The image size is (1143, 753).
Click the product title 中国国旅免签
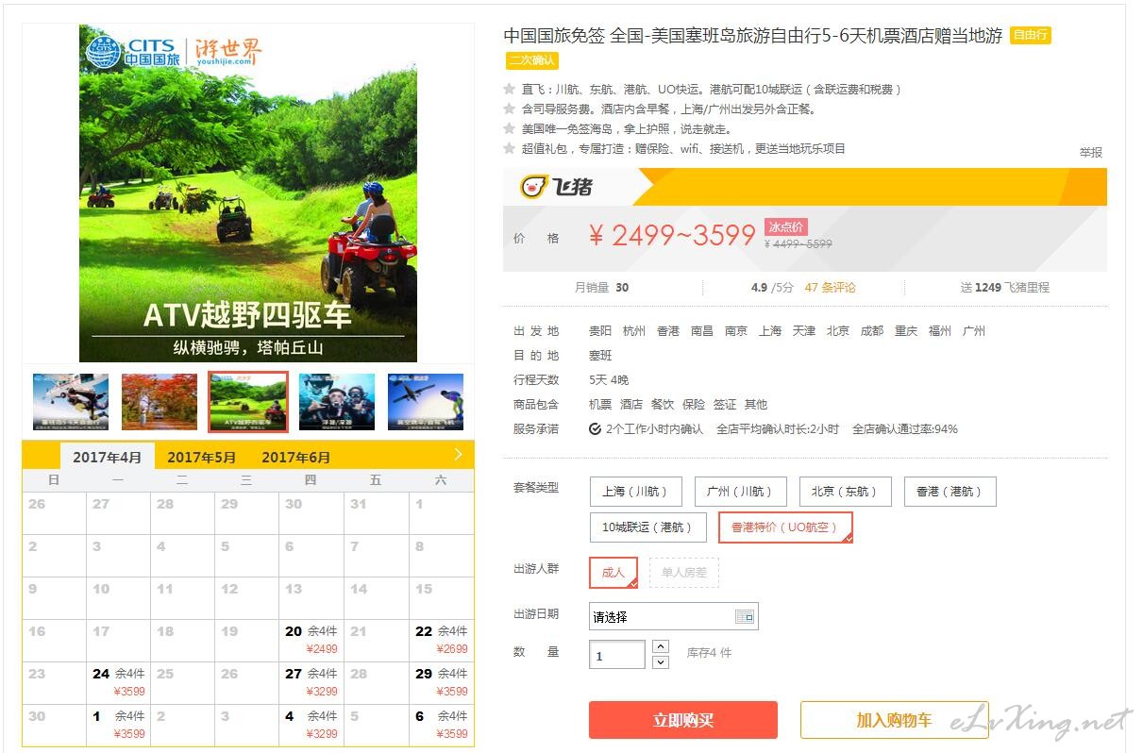(x=753, y=36)
